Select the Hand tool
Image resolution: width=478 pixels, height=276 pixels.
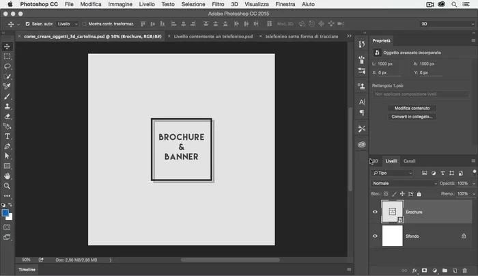(8, 176)
